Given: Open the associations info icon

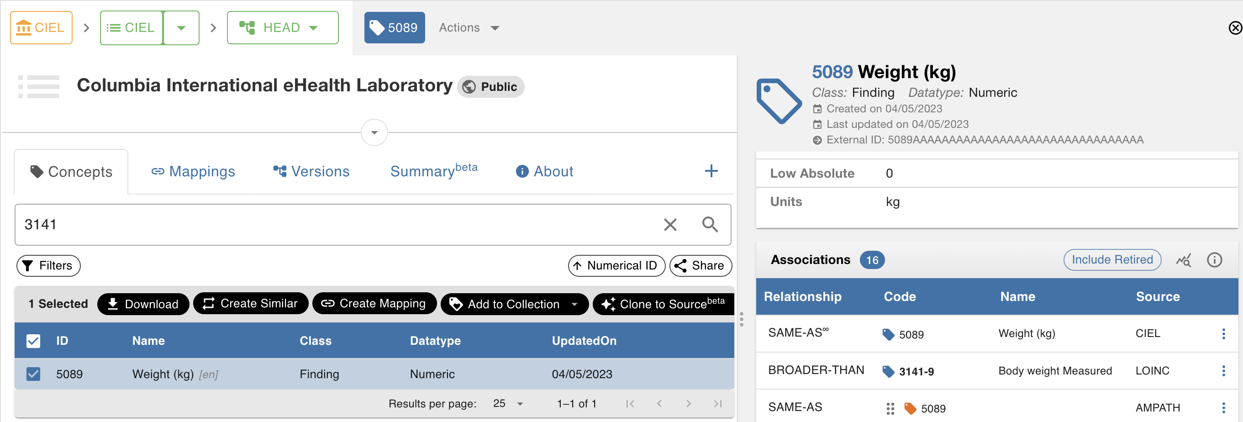Looking at the screenshot, I should [x=1215, y=260].
